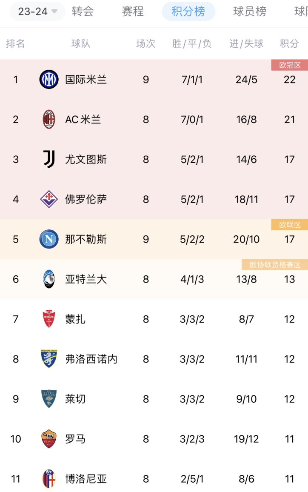Tap the 欧冠区 zone label

pyautogui.click(x=290, y=65)
